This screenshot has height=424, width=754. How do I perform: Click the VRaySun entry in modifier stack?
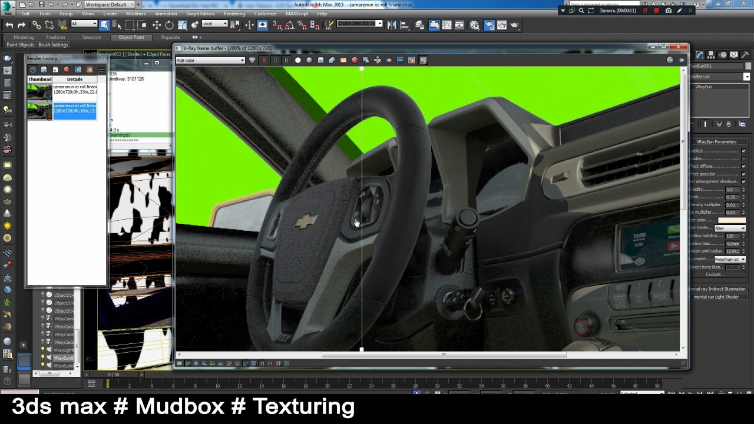(703, 87)
